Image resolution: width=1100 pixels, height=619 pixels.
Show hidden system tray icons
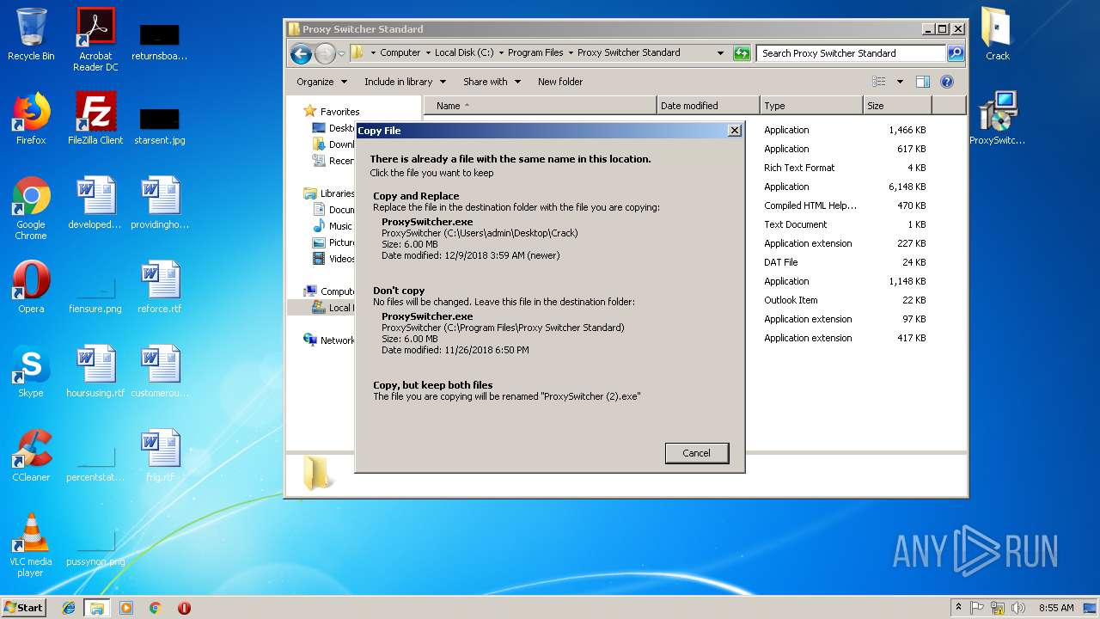pyautogui.click(x=958, y=608)
